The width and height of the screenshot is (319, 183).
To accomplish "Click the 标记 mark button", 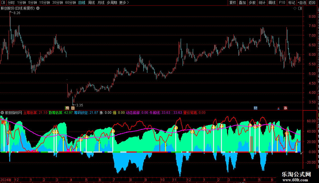I will 292,3.
